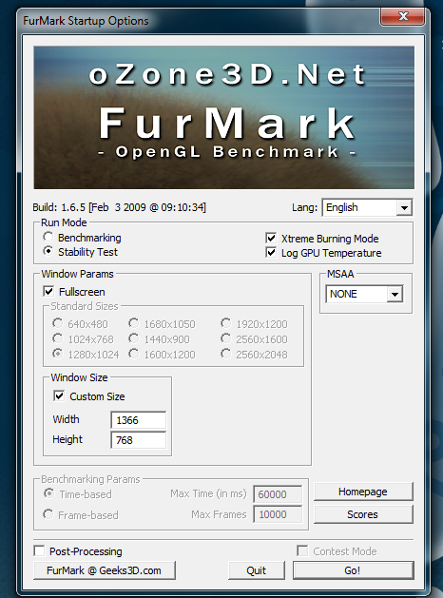Close the FurMark Startup Options window
The height and width of the screenshot is (598, 443).
pos(402,16)
